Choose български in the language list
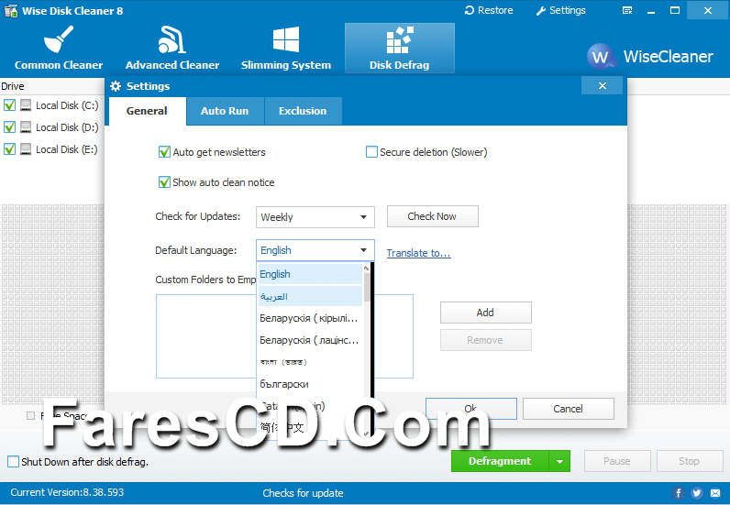 click(310, 384)
